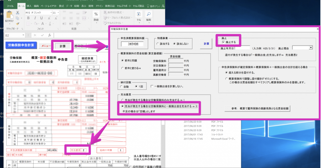Select 1回 radio under 納付回数

pyautogui.click(x=136, y=87)
